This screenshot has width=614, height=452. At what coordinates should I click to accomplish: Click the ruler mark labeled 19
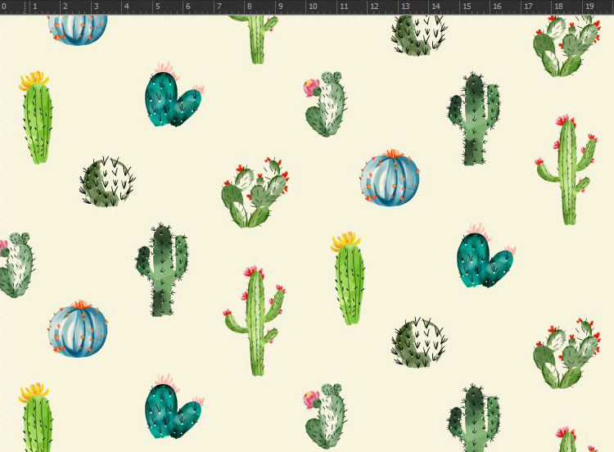pyautogui.click(x=589, y=7)
